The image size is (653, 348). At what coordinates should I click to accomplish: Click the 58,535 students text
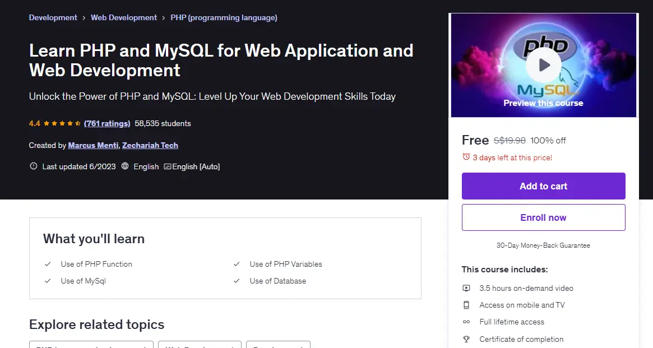click(x=163, y=123)
